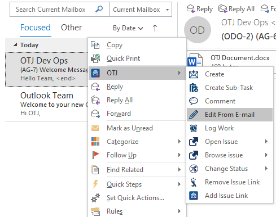Screen dimensions: 276x217
Task: Click the Set Quick Actions gears icon
Action: tap(95, 198)
